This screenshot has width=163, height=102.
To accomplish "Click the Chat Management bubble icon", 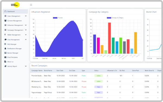I will (x=5, y=40).
